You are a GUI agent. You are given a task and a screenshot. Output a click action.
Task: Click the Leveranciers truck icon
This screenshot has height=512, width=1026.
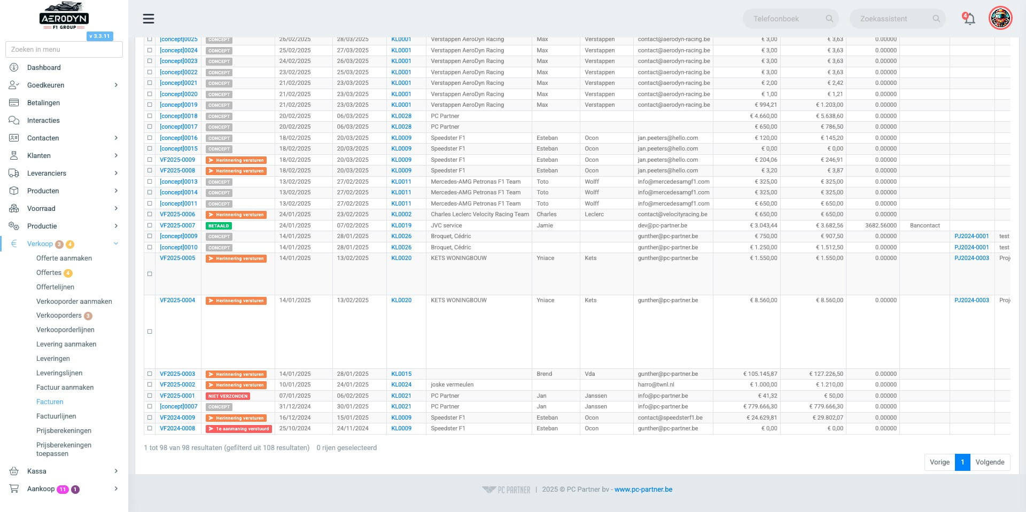pyautogui.click(x=14, y=174)
